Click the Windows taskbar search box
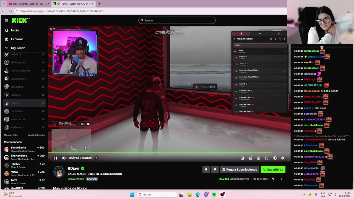The width and height of the screenshot is (354, 199). click(157, 195)
